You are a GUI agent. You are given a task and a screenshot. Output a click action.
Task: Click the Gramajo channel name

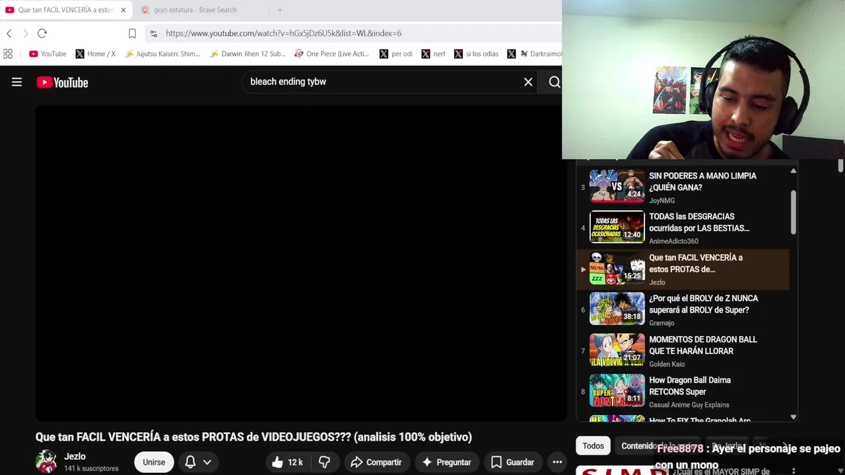click(x=661, y=323)
